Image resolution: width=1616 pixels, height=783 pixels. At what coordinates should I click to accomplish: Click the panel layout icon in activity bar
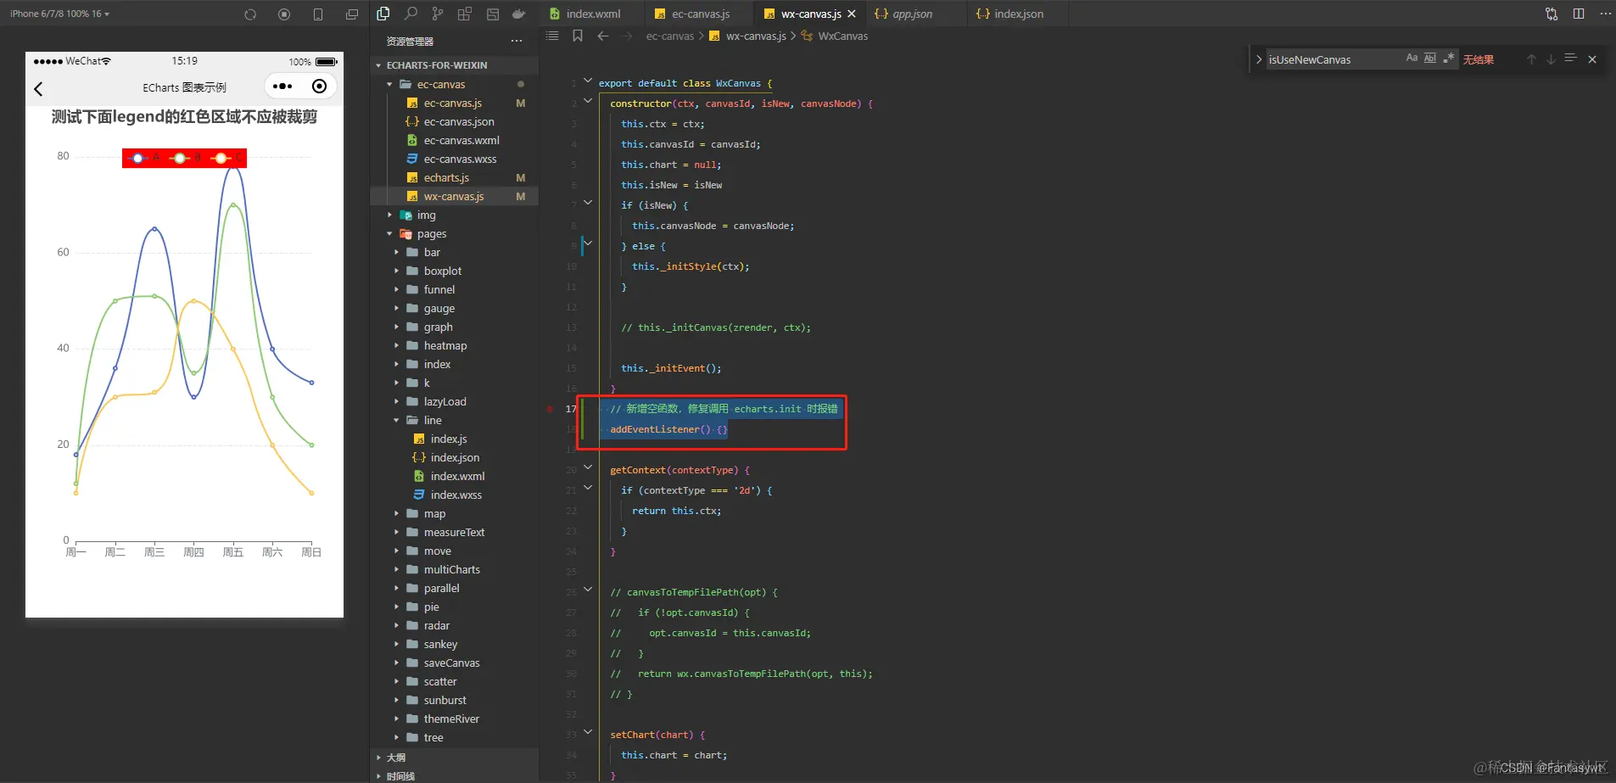(492, 14)
